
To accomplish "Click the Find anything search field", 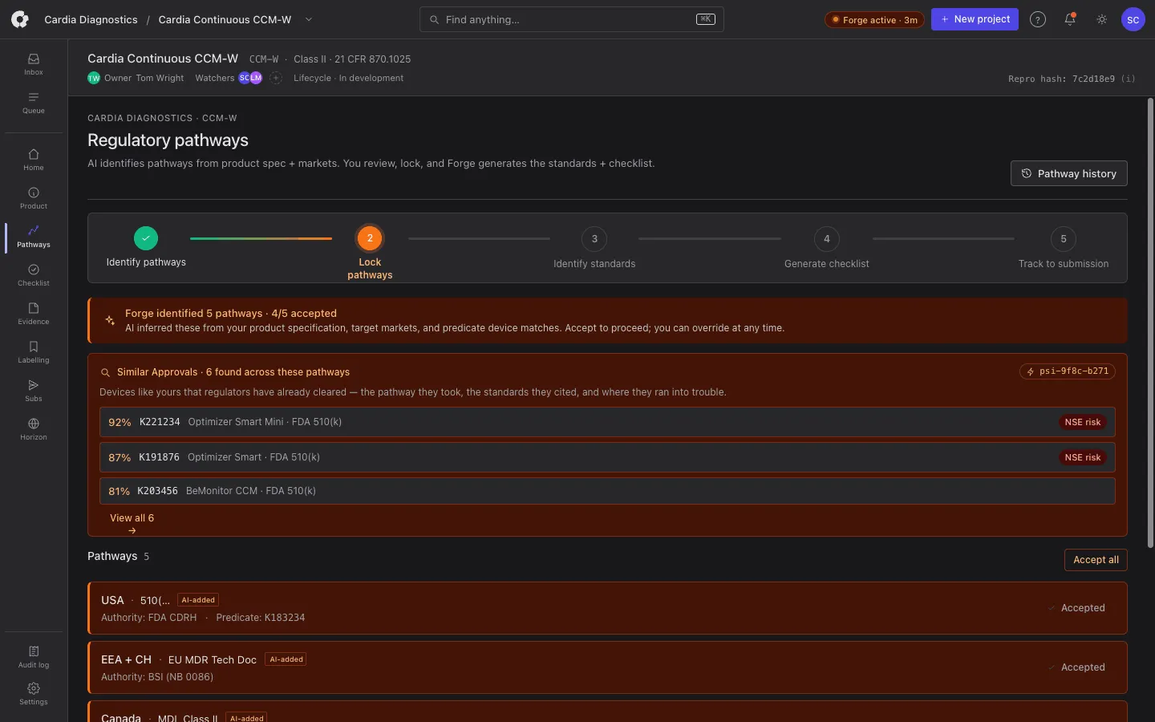I will coord(572,19).
